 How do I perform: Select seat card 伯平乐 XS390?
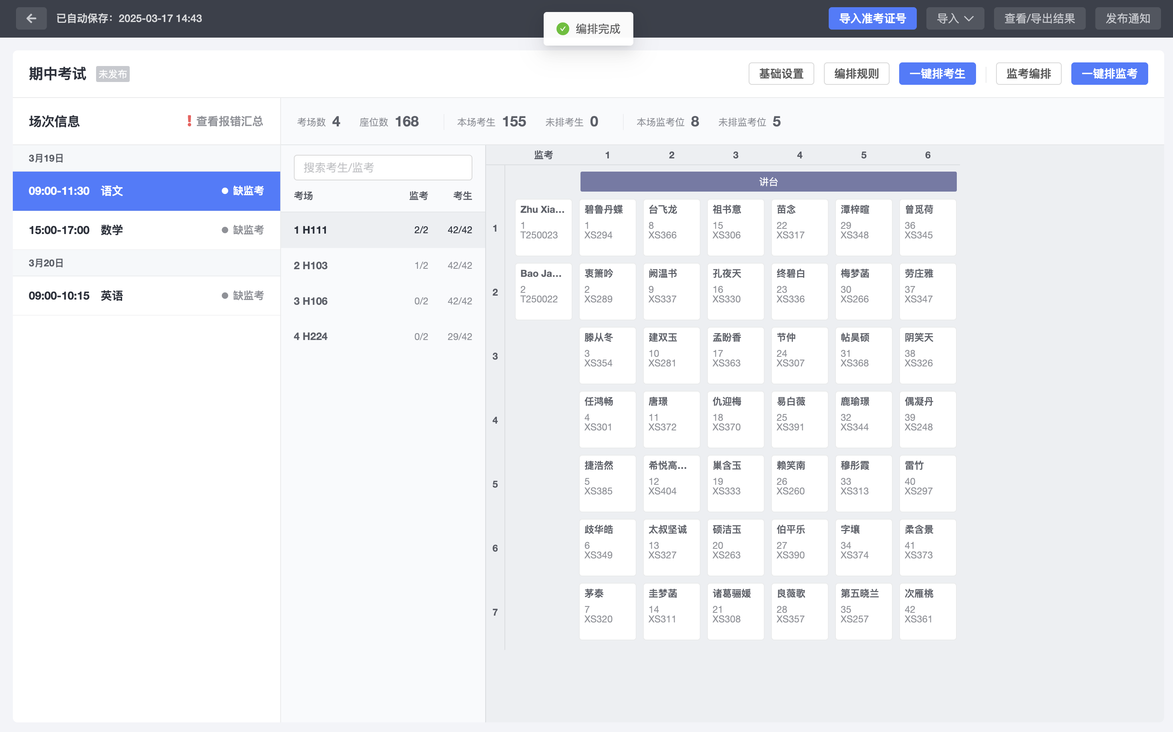point(799,547)
